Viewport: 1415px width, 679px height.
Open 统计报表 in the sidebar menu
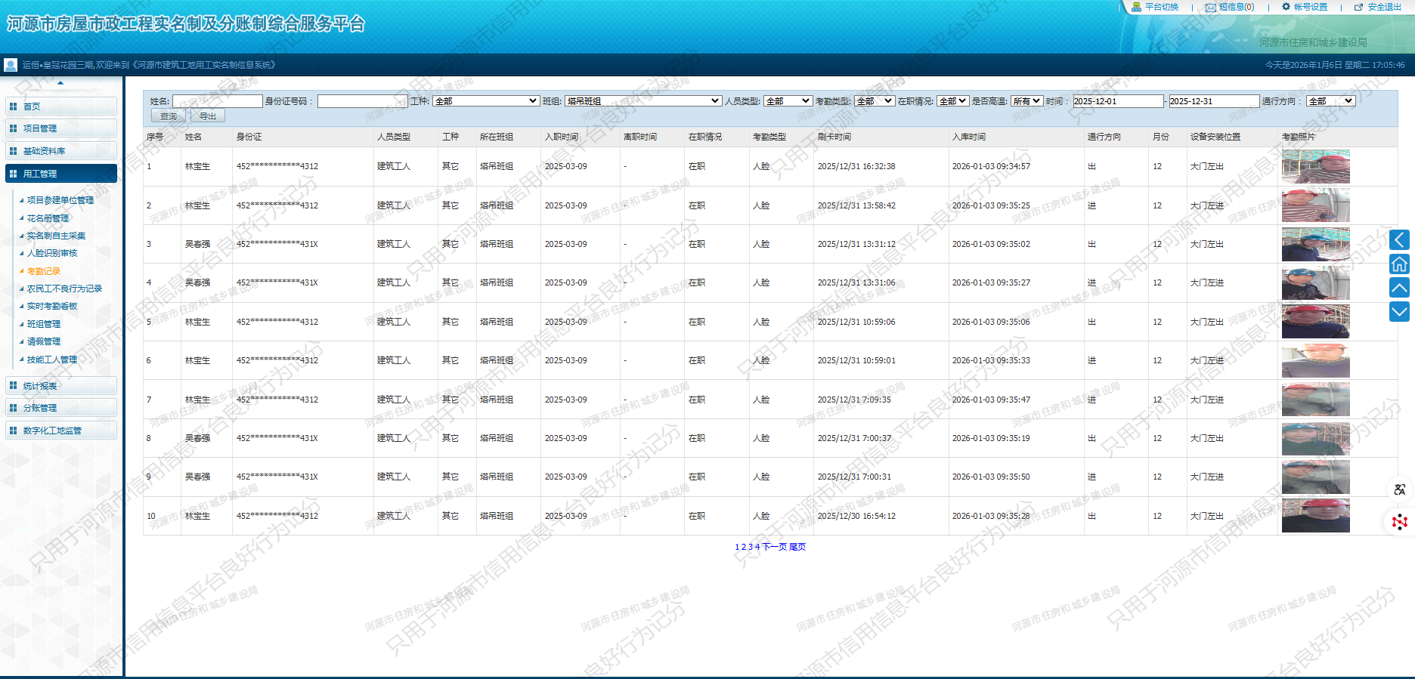tap(40, 386)
